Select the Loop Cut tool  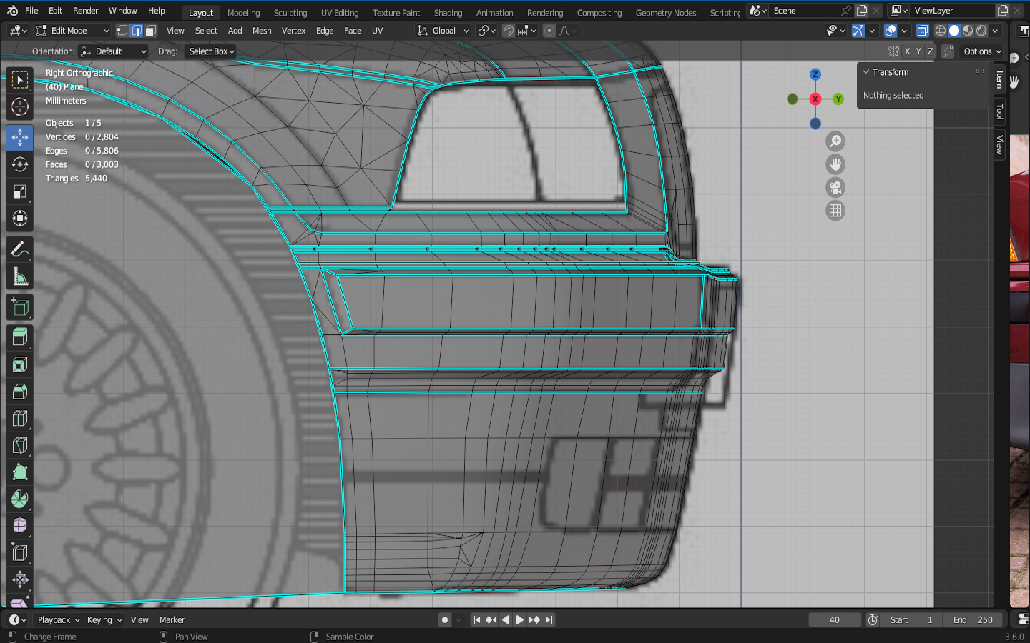(x=19, y=419)
